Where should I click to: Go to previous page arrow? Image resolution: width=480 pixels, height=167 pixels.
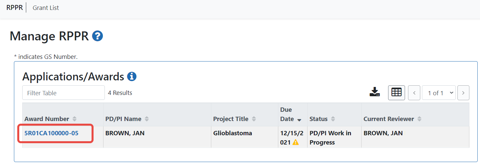point(414,93)
